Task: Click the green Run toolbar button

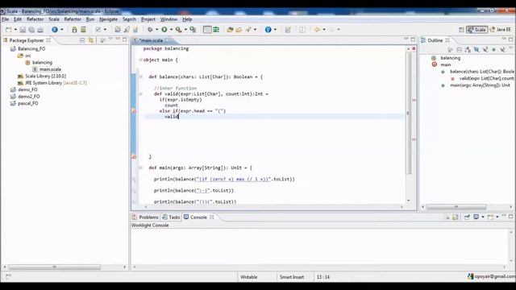Action: [x=164, y=30]
